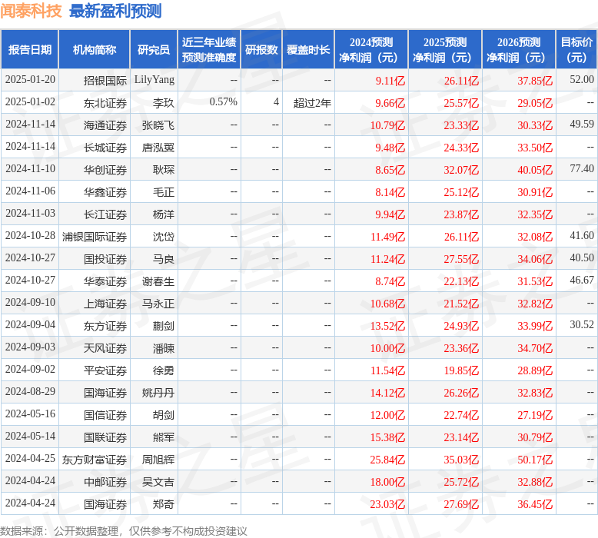Click 2024 profit 9.94亿
The height and width of the screenshot is (538, 598).
click(390, 214)
